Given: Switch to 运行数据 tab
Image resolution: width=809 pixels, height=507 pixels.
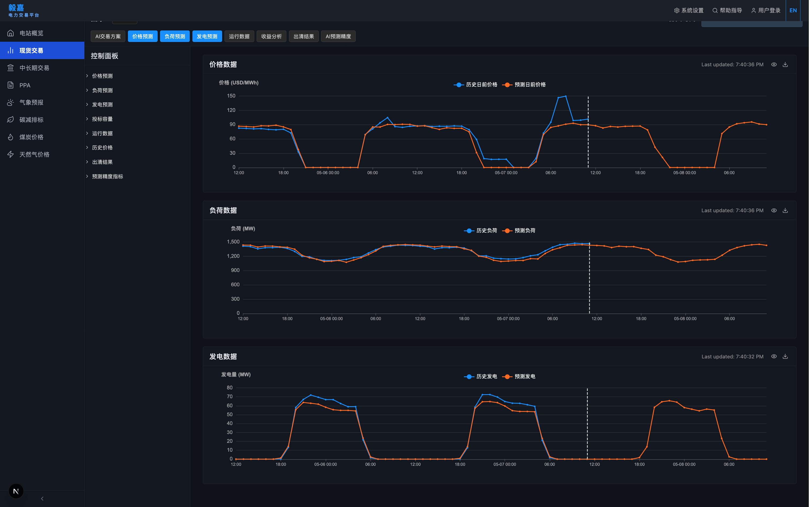Looking at the screenshot, I should tap(239, 36).
